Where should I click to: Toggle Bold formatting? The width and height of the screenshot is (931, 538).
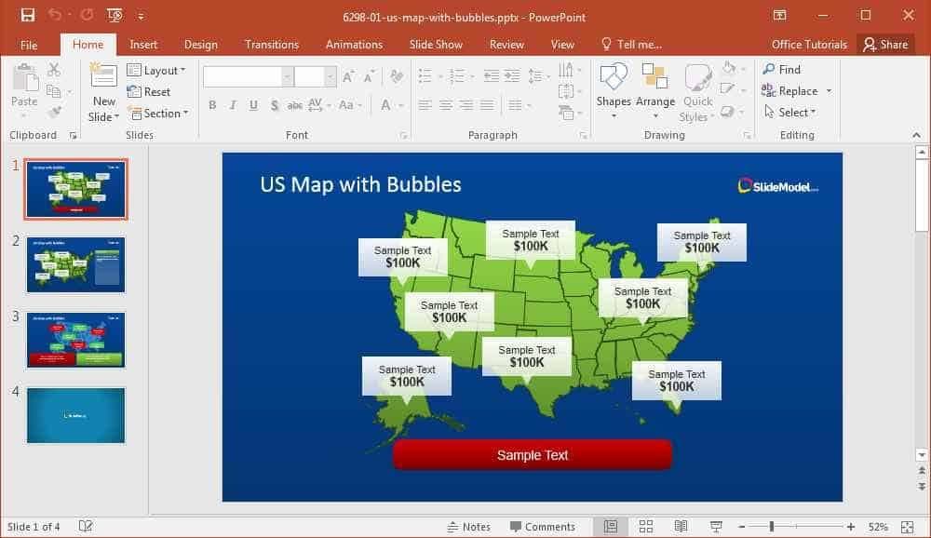click(x=212, y=105)
